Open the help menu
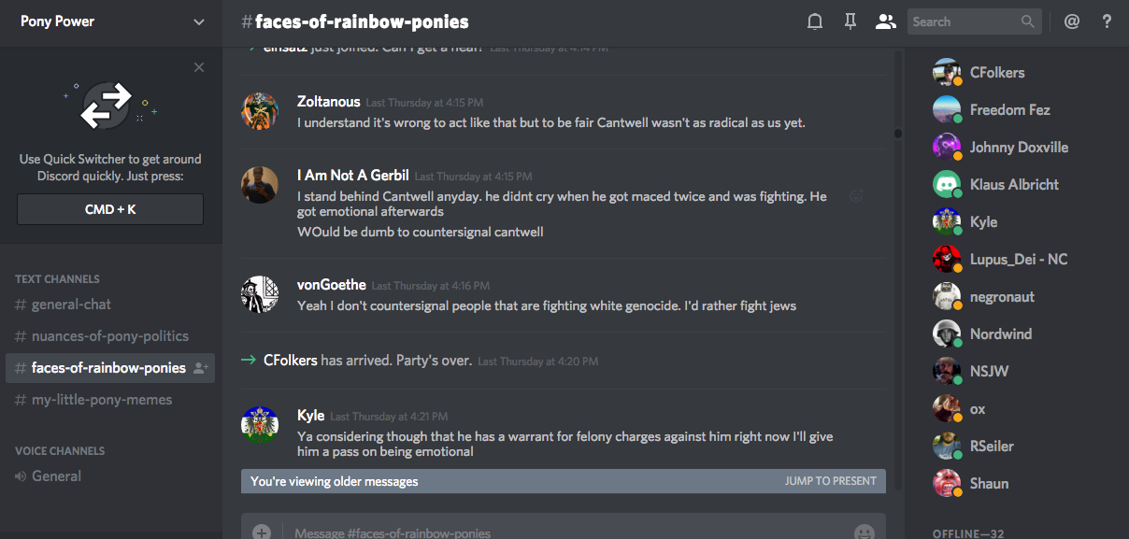This screenshot has height=539, width=1129. tap(1108, 21)
